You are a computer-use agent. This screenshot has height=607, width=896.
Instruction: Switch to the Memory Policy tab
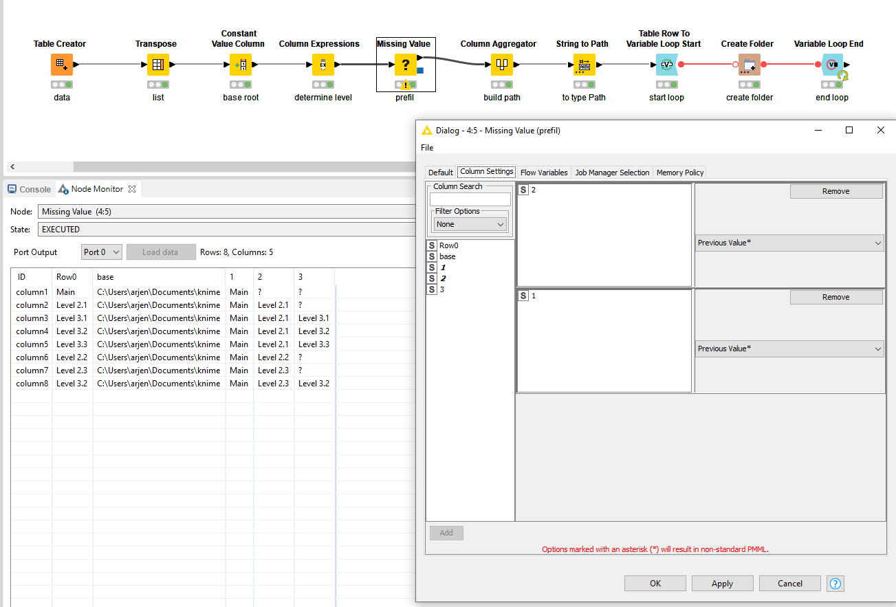(x=679, y=172)
